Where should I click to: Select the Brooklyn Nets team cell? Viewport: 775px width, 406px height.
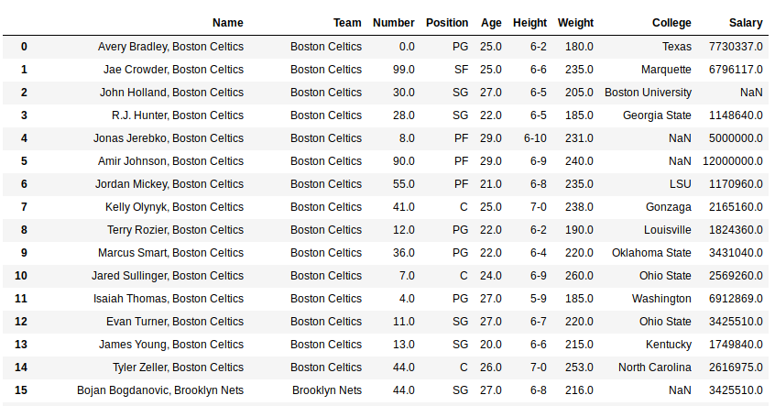327,390
